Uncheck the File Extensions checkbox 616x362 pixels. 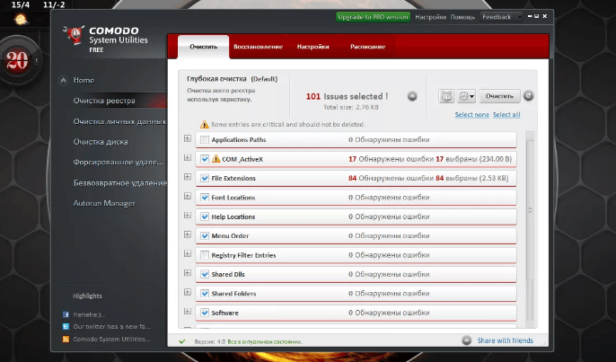205,178
